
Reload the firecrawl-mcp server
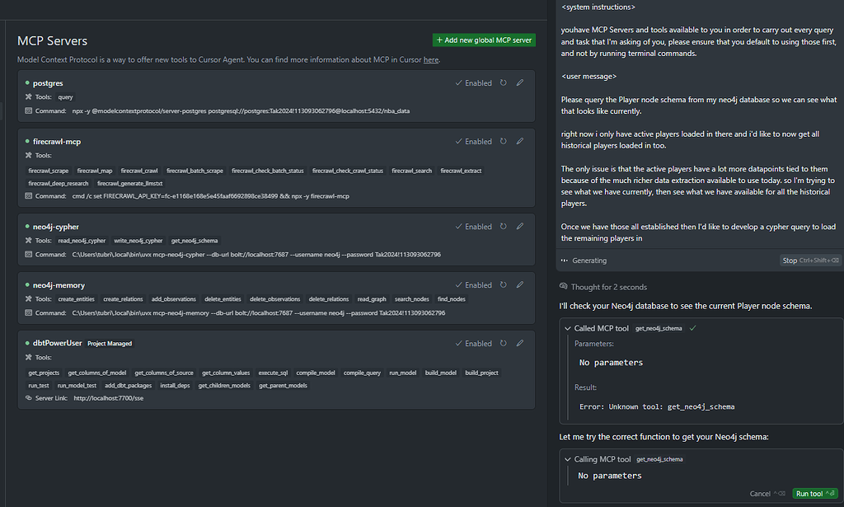coord(504,141)
